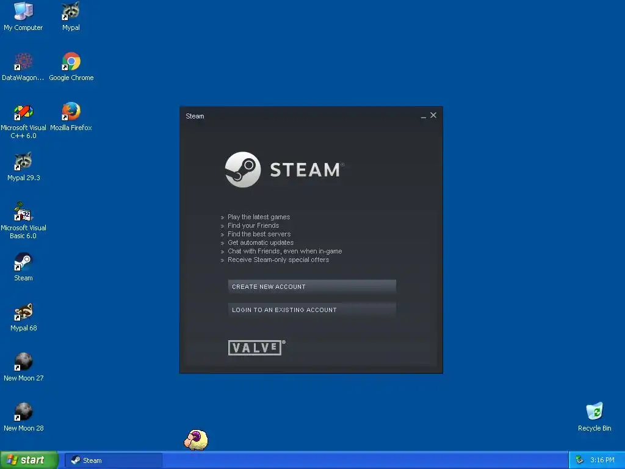Screen dimensions: 625x469
Task: Select the Steam desktop shortcut
Action: point(24,267)
